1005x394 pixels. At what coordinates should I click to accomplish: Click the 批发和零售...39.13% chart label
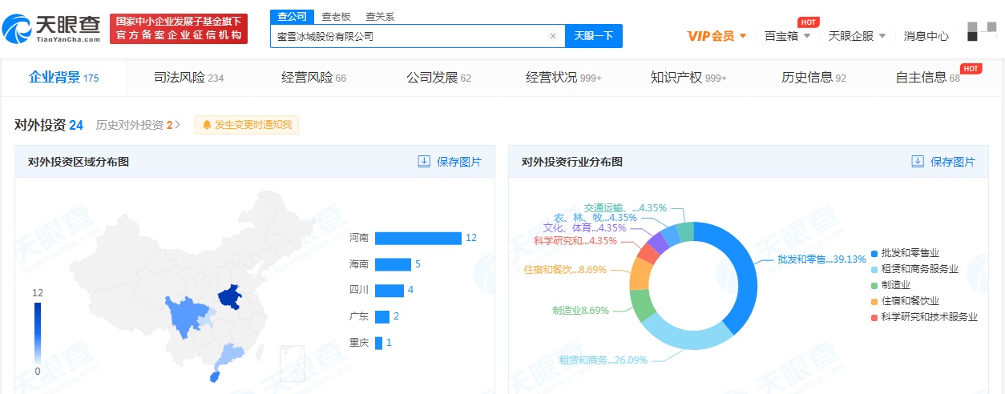[821, 259]
